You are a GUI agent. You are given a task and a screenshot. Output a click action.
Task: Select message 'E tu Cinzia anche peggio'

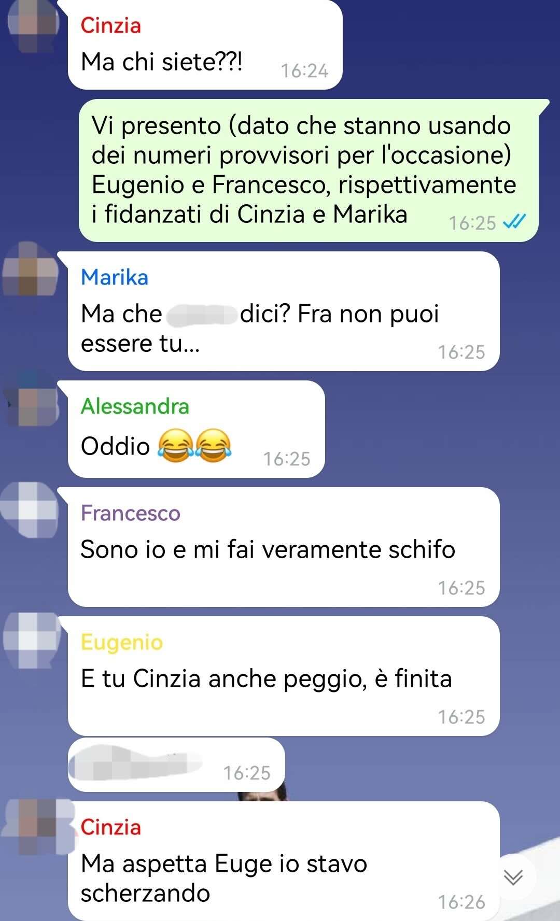[284, 676]
